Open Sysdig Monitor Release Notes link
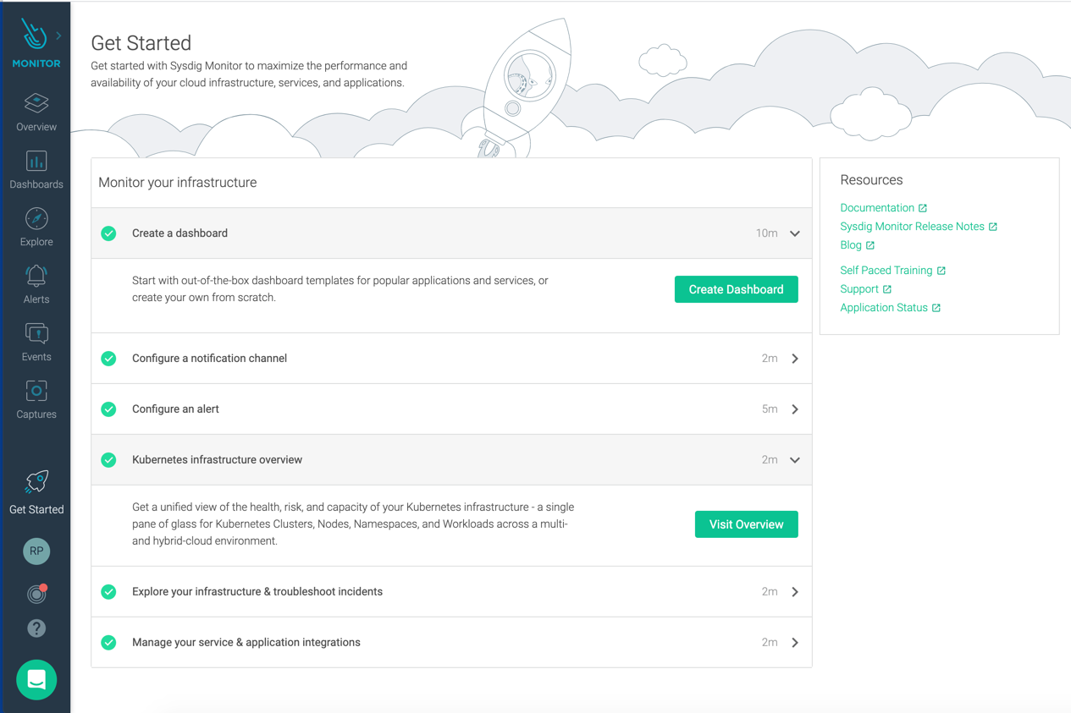This screenshot has height=713, width=1071. tap(912, 227)
